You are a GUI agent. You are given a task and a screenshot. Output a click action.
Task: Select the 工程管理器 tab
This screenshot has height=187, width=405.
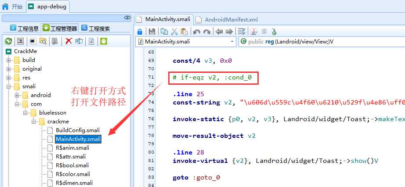point(60,28)
